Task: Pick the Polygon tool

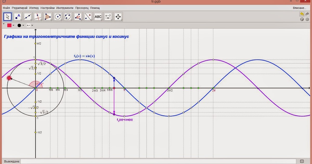Action: [48, 17]
